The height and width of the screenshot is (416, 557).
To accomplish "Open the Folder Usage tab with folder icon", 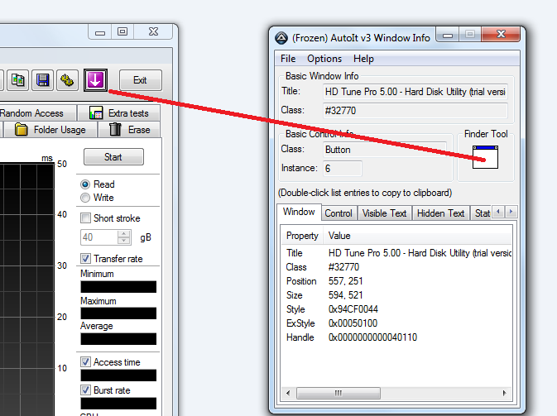I will pos(50,130).
